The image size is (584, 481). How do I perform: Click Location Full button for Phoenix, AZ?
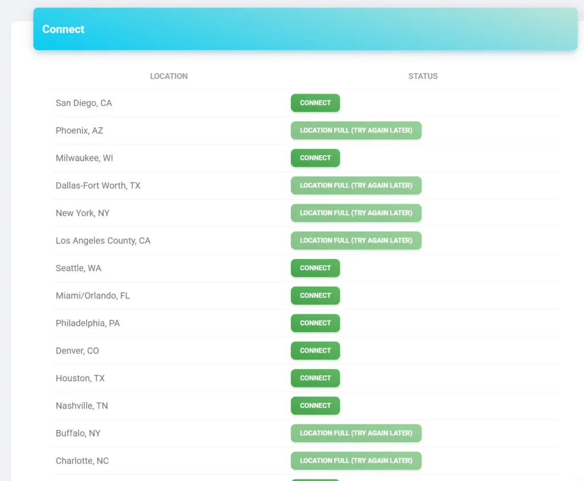click(x=356, y=131)
